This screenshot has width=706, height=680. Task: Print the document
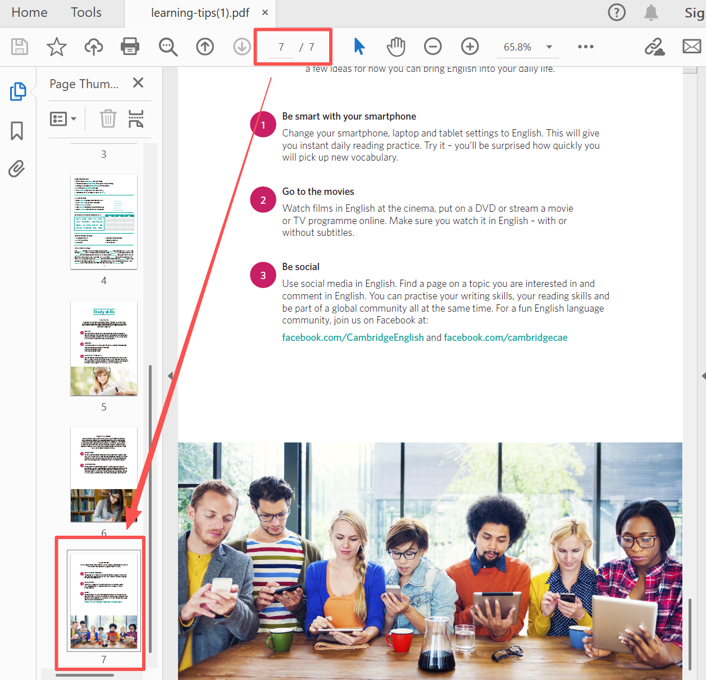pyautogui.click(x=130, y=47)
